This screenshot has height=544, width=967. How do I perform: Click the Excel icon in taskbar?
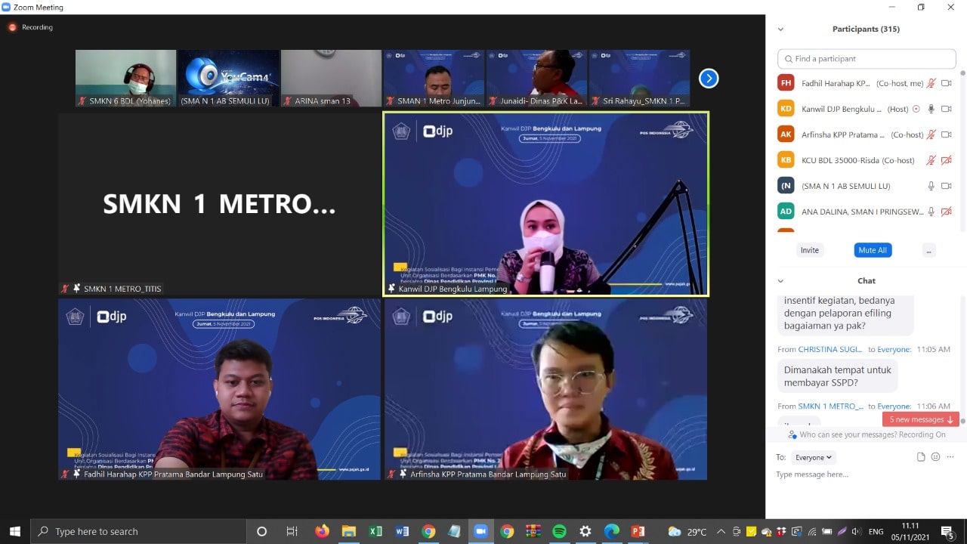click(375, 531)
